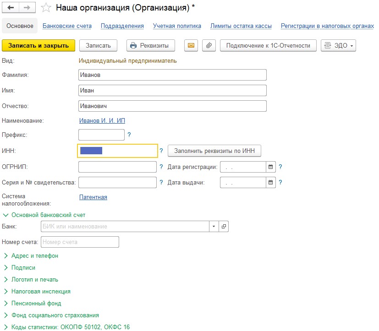
Task: Open calendar for Дата регистрации
Action: 270,167
